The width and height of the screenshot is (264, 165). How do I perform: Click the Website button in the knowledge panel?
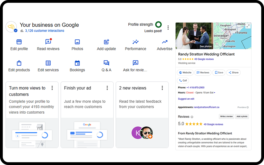(x=185, y=72)
